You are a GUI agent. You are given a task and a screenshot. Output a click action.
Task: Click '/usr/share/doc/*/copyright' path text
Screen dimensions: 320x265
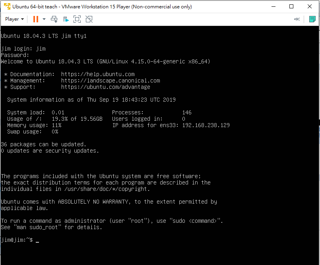point(105,189)
